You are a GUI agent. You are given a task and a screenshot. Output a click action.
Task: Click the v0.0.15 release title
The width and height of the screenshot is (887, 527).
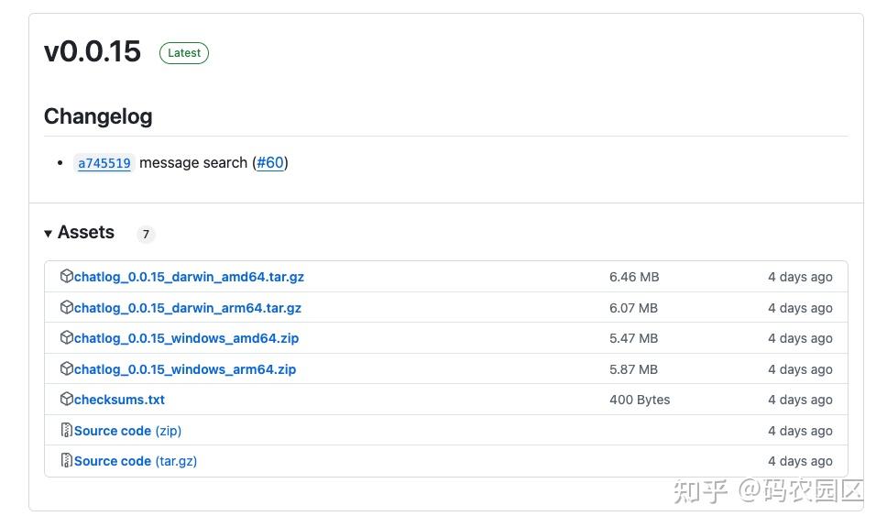(x=93, y=51)
